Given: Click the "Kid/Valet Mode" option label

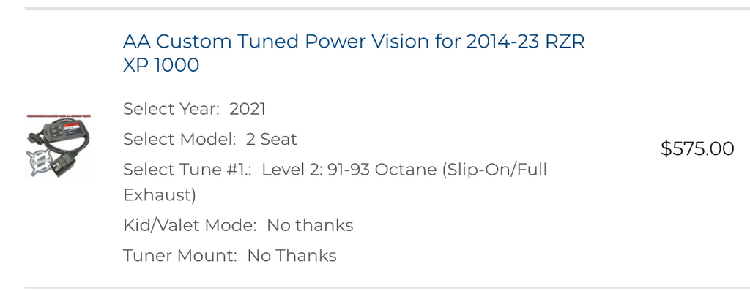Looking at the screenshot, I should pyautogui.click(x=190, y=225).
